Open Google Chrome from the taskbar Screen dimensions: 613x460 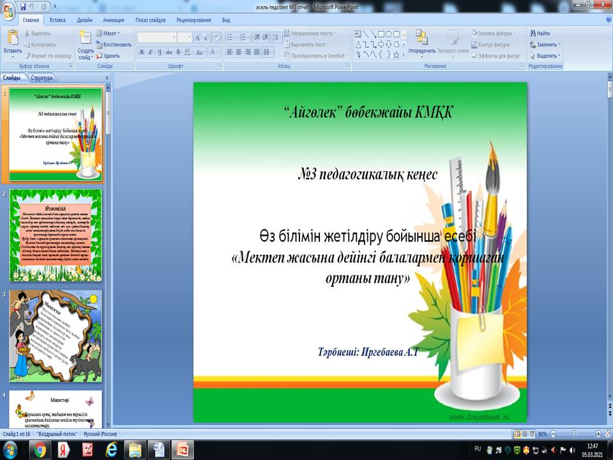[40, 450]
